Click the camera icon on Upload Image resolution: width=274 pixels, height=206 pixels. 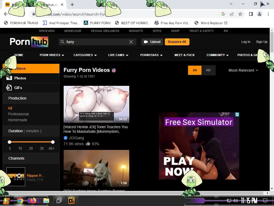pos(146,42)
